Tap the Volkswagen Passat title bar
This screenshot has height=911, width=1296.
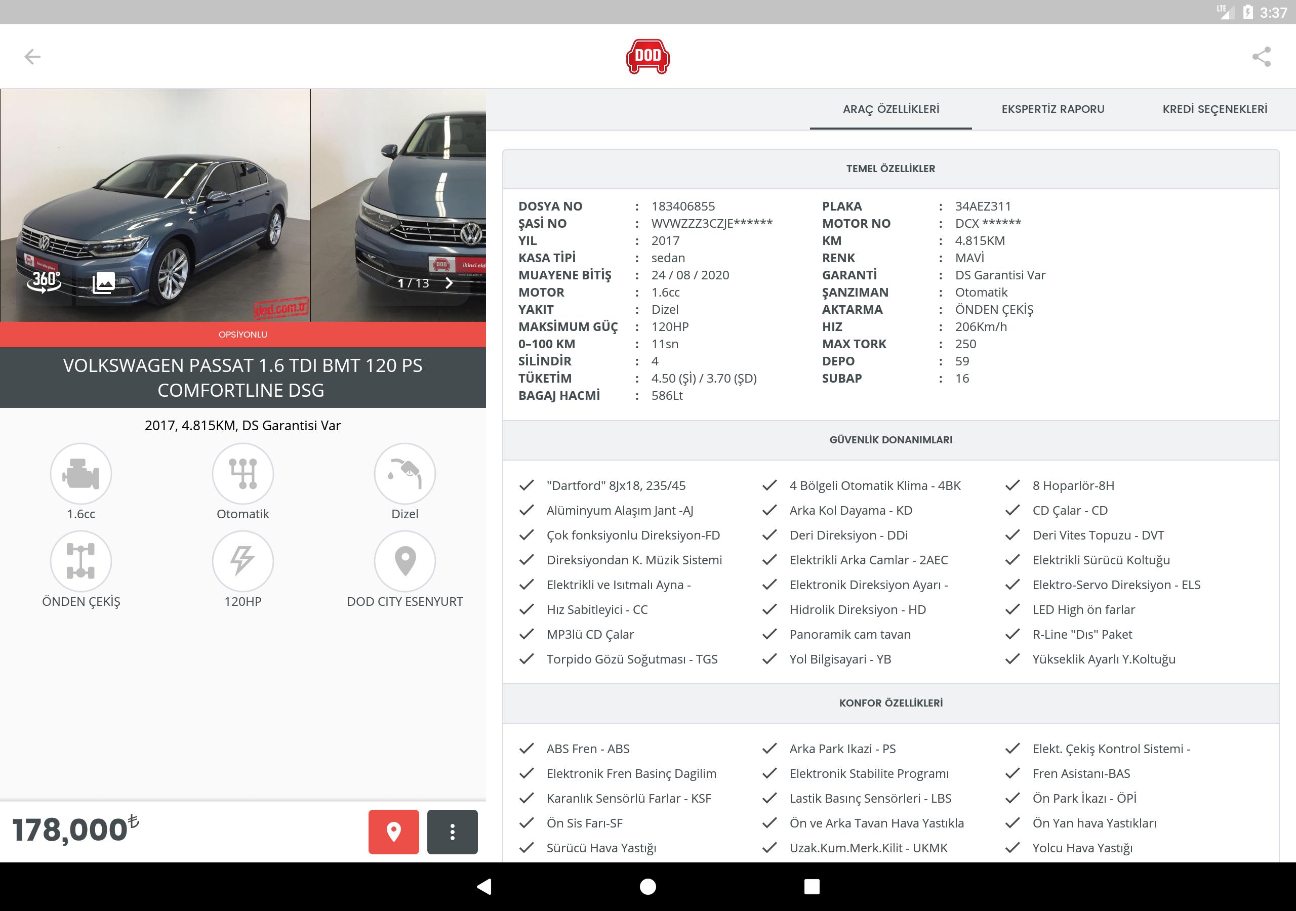click(242, 378)
